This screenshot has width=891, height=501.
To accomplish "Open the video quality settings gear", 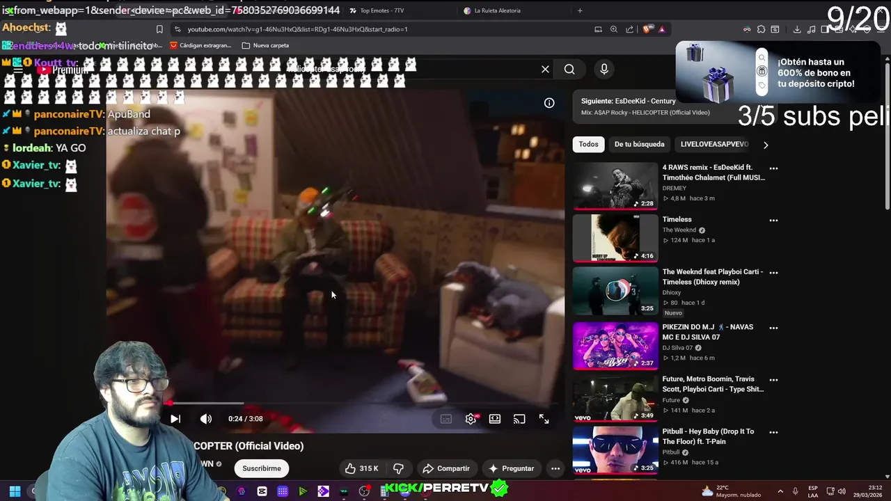I will (x=471, y=419).
